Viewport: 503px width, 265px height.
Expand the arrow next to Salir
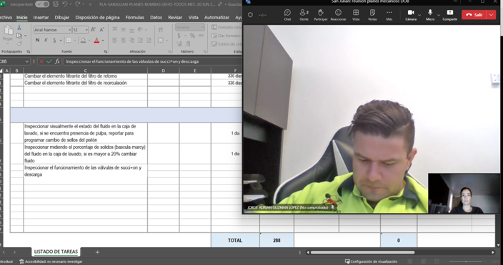pyautogui.click(x=492, y=15)
